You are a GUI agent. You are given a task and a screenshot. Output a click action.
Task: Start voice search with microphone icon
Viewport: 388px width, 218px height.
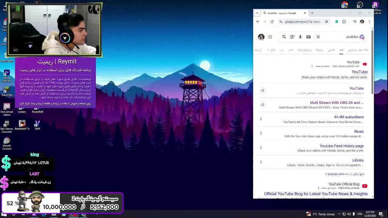point(300,37)
